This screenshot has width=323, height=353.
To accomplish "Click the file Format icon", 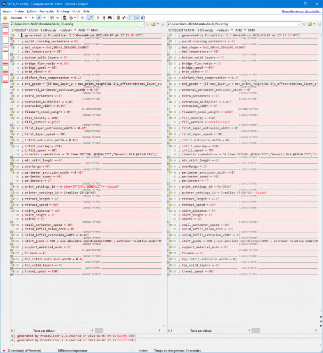I will coord(71,17).
